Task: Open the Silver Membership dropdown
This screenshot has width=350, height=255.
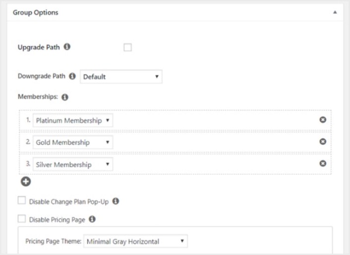Action: point(72,164)
